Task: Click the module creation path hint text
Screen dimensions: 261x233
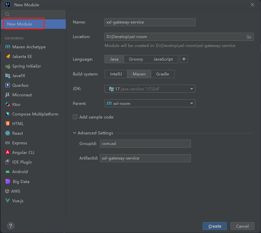Action: tap(170, 46)
